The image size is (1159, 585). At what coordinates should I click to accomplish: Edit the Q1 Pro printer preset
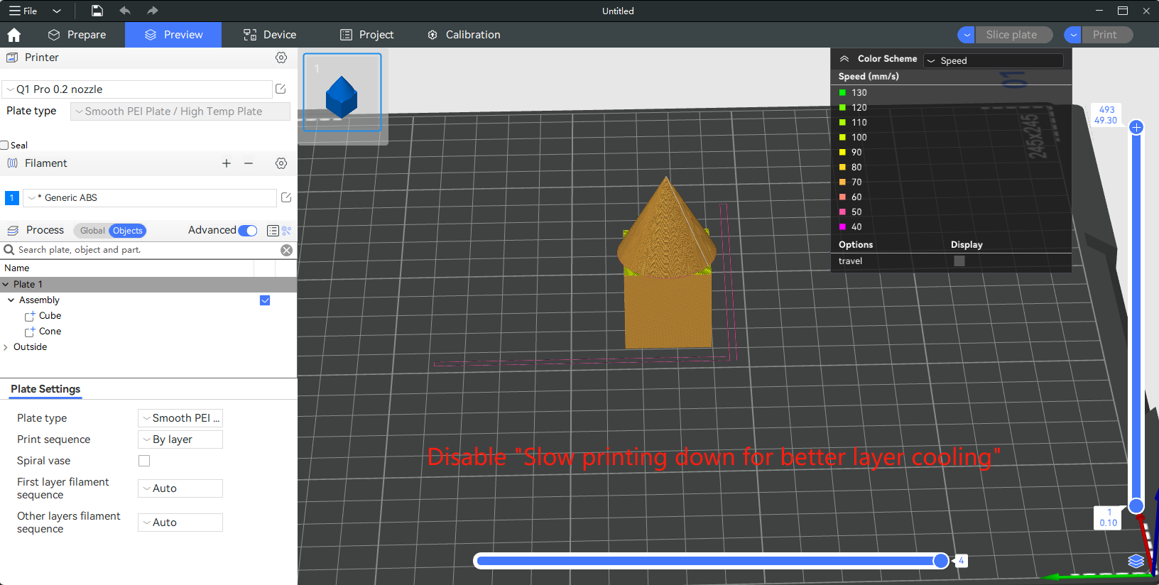[281, 89]
